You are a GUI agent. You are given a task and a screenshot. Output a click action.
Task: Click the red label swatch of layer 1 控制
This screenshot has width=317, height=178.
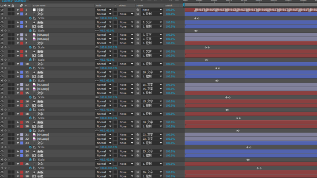tap(22, 10)
